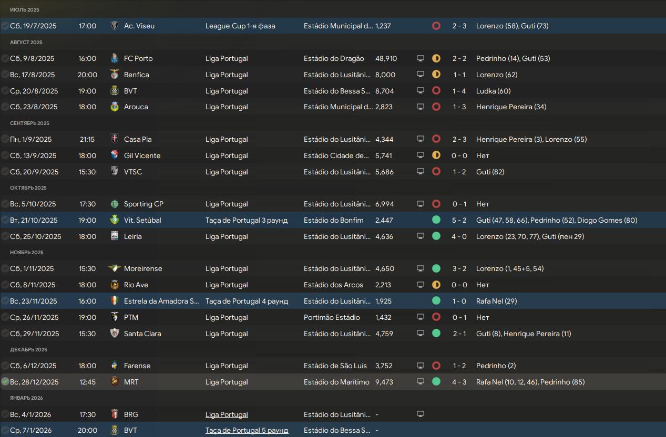Click the Estrela da Amadora club badge
This screenshot has width=666, height=437.
tap(114, 301)
